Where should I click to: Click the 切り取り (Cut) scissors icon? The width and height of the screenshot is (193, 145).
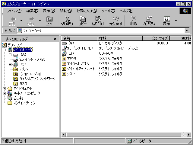click(67, 19)
